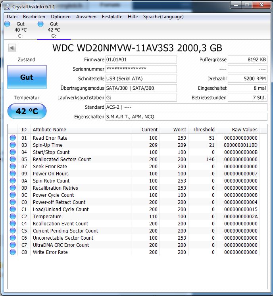
Task: Click the Worst column header
Action: coord(174,129)
